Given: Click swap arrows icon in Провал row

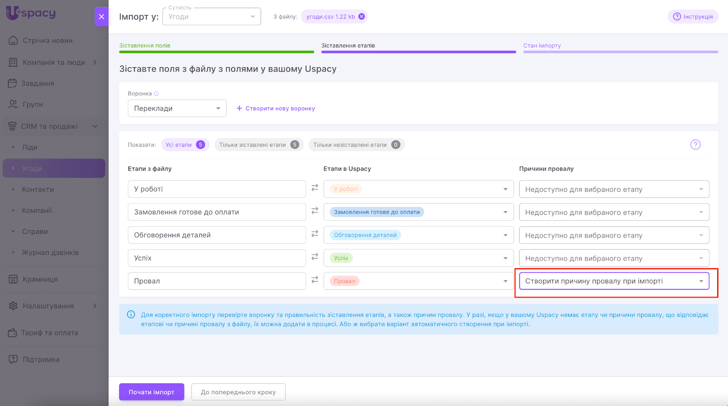Looking at the screenshot, I should click(x=314, y=280).
